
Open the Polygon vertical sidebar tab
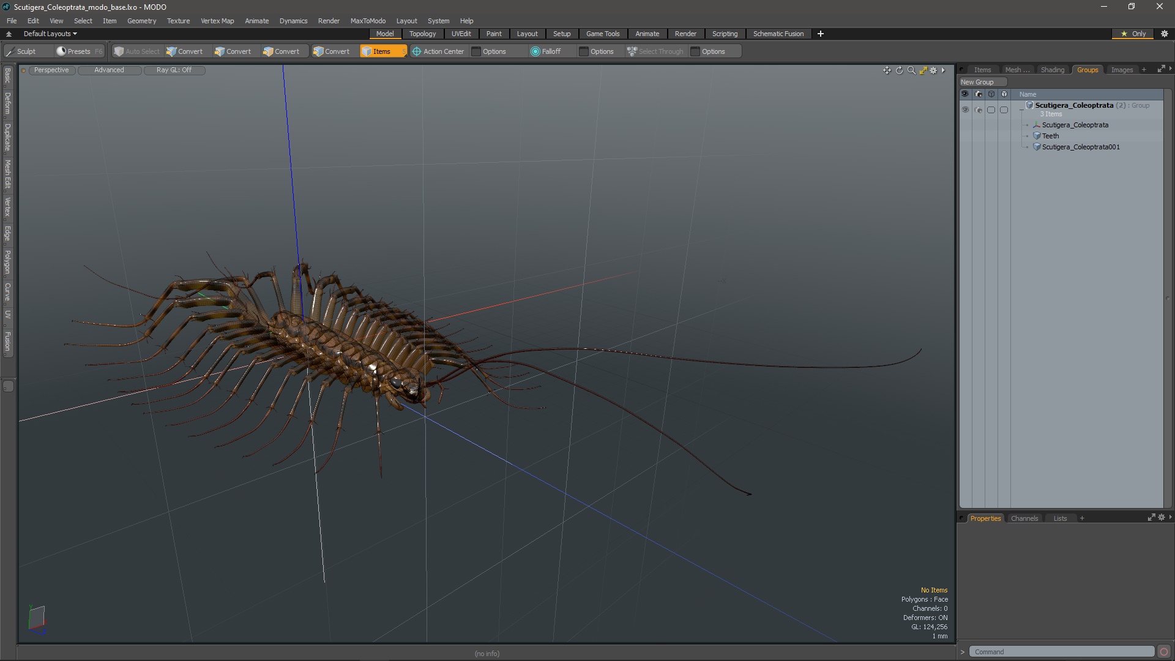point(7,262)
